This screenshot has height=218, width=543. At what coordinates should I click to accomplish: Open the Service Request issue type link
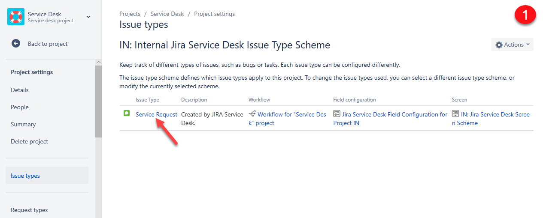coord(156,114)
